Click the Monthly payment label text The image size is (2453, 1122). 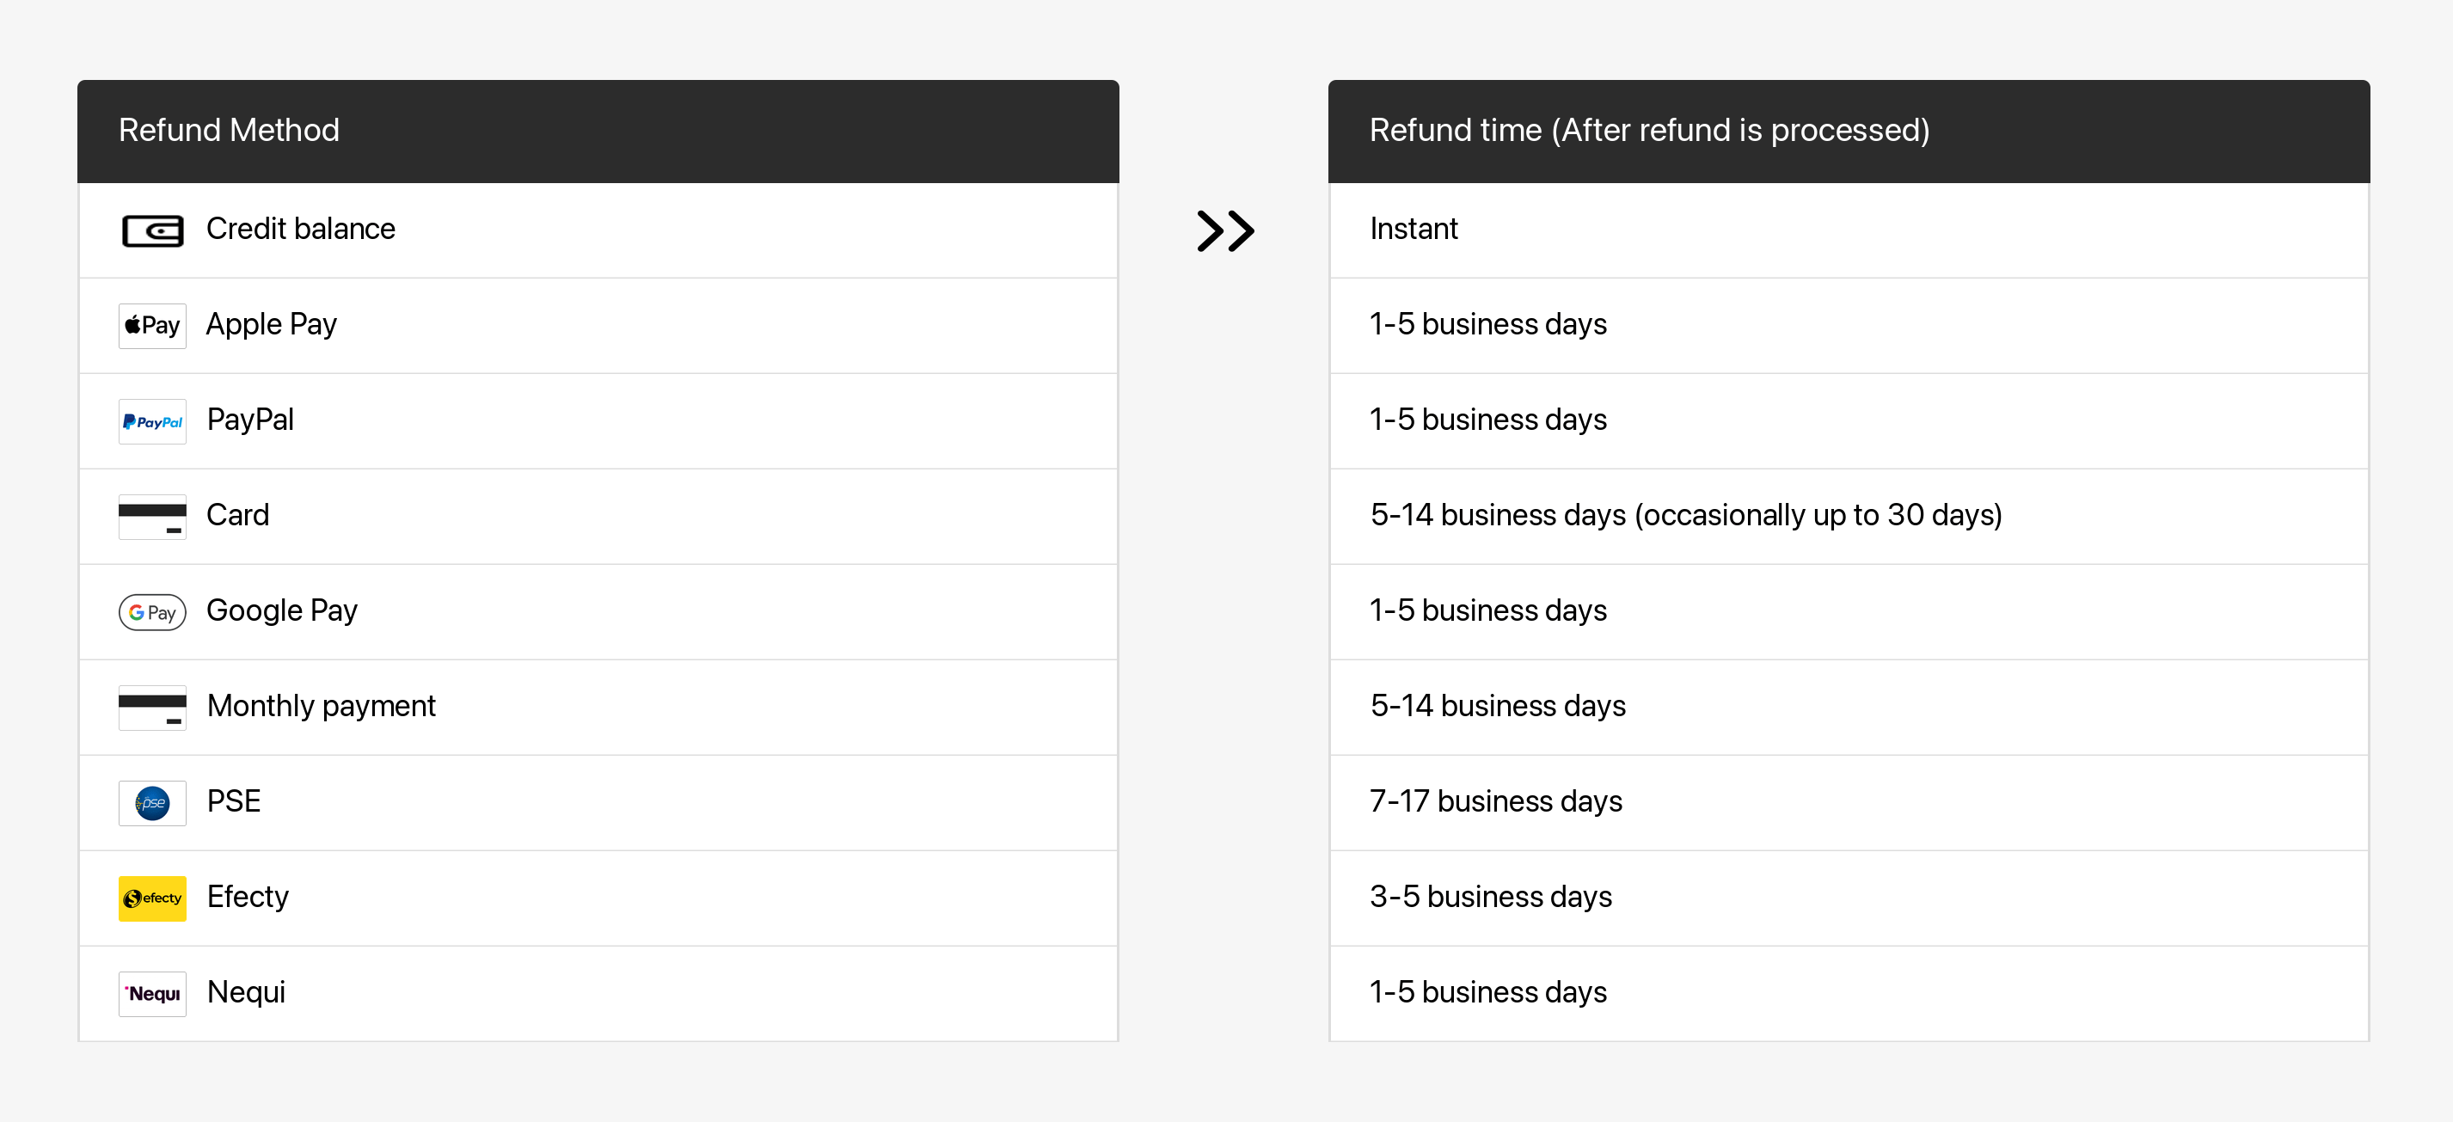point(321,706)
